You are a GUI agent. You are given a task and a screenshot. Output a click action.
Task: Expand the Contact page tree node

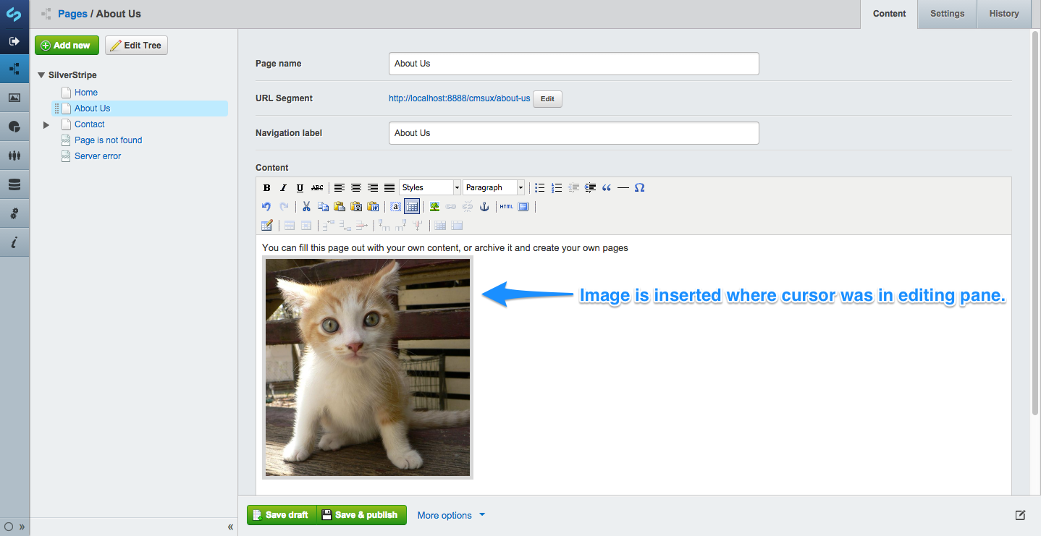(46, 124)
